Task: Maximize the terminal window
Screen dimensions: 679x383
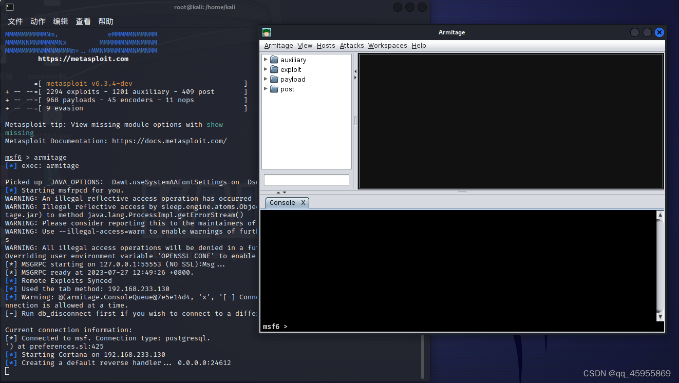Action: point(410,7)
